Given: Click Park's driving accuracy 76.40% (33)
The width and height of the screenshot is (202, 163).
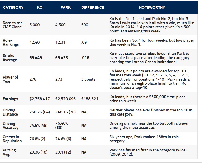Looking at the screenshot, I should [62, 126].
